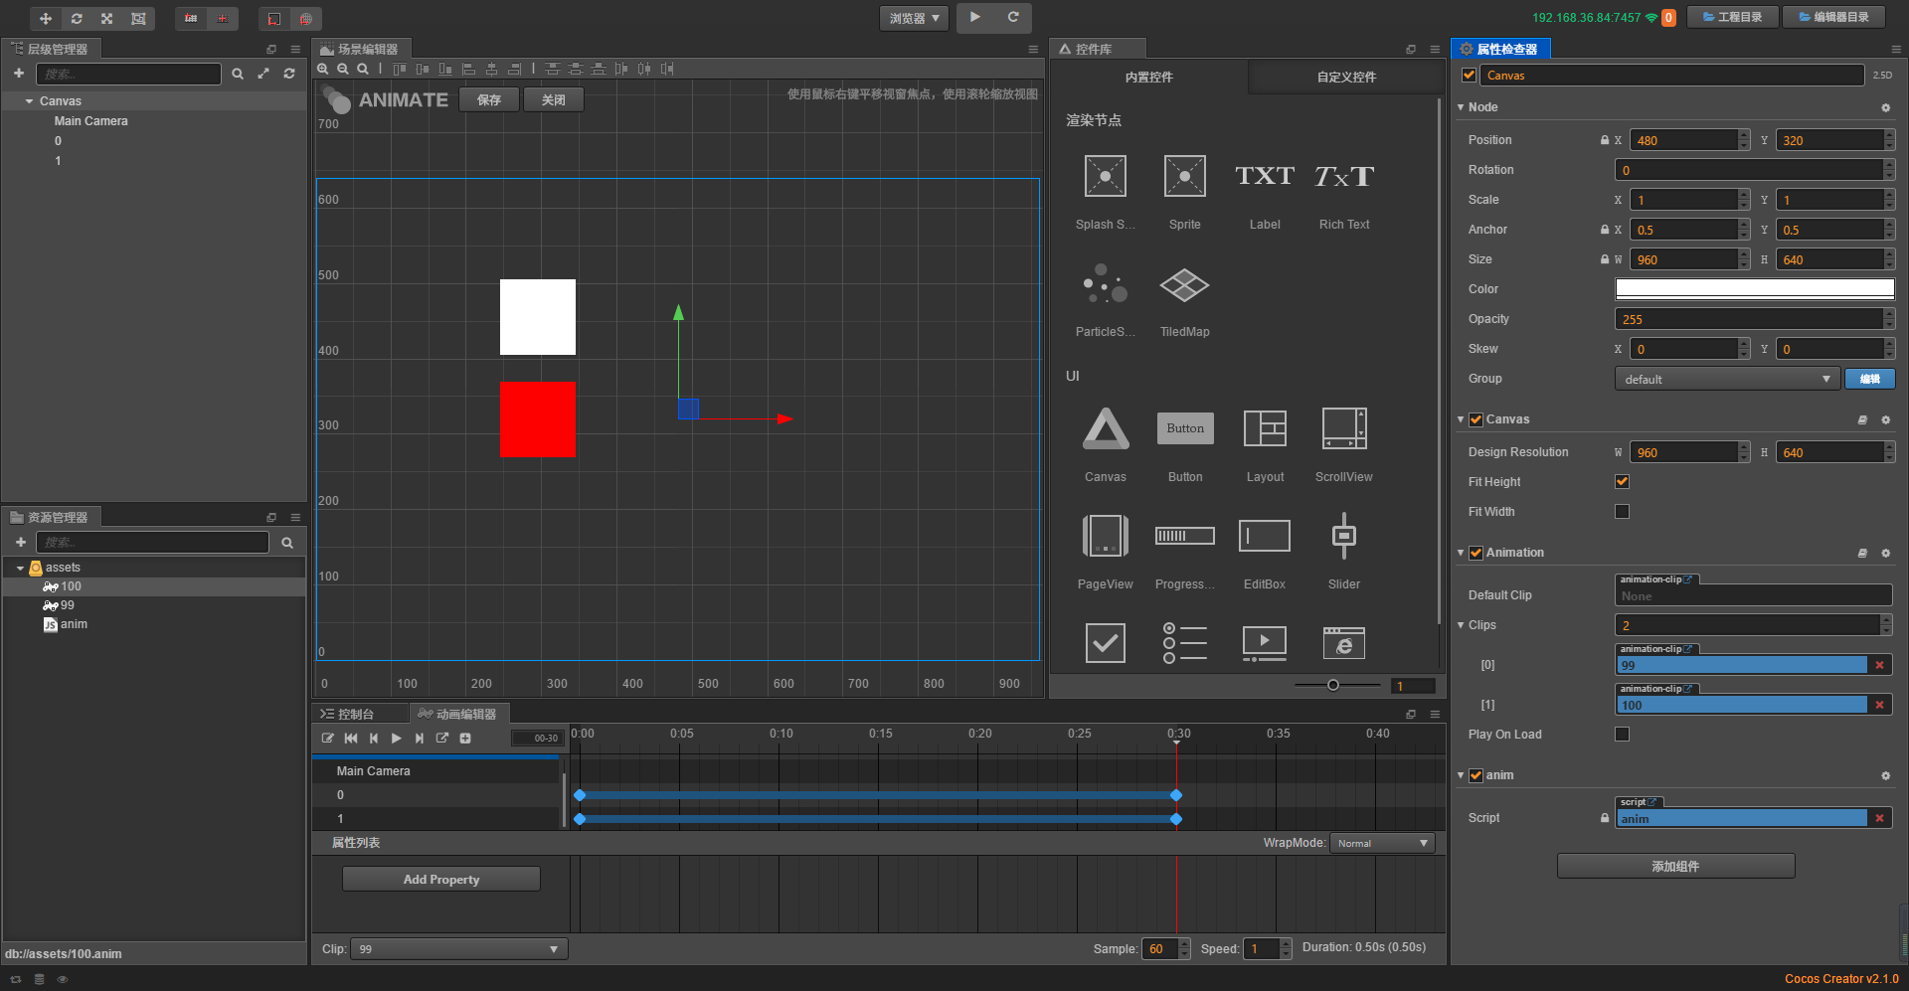The image size is (1909, 991).
Task: Click the 关闭 button beside ANIMATE
Action: [x=554, y=100]
